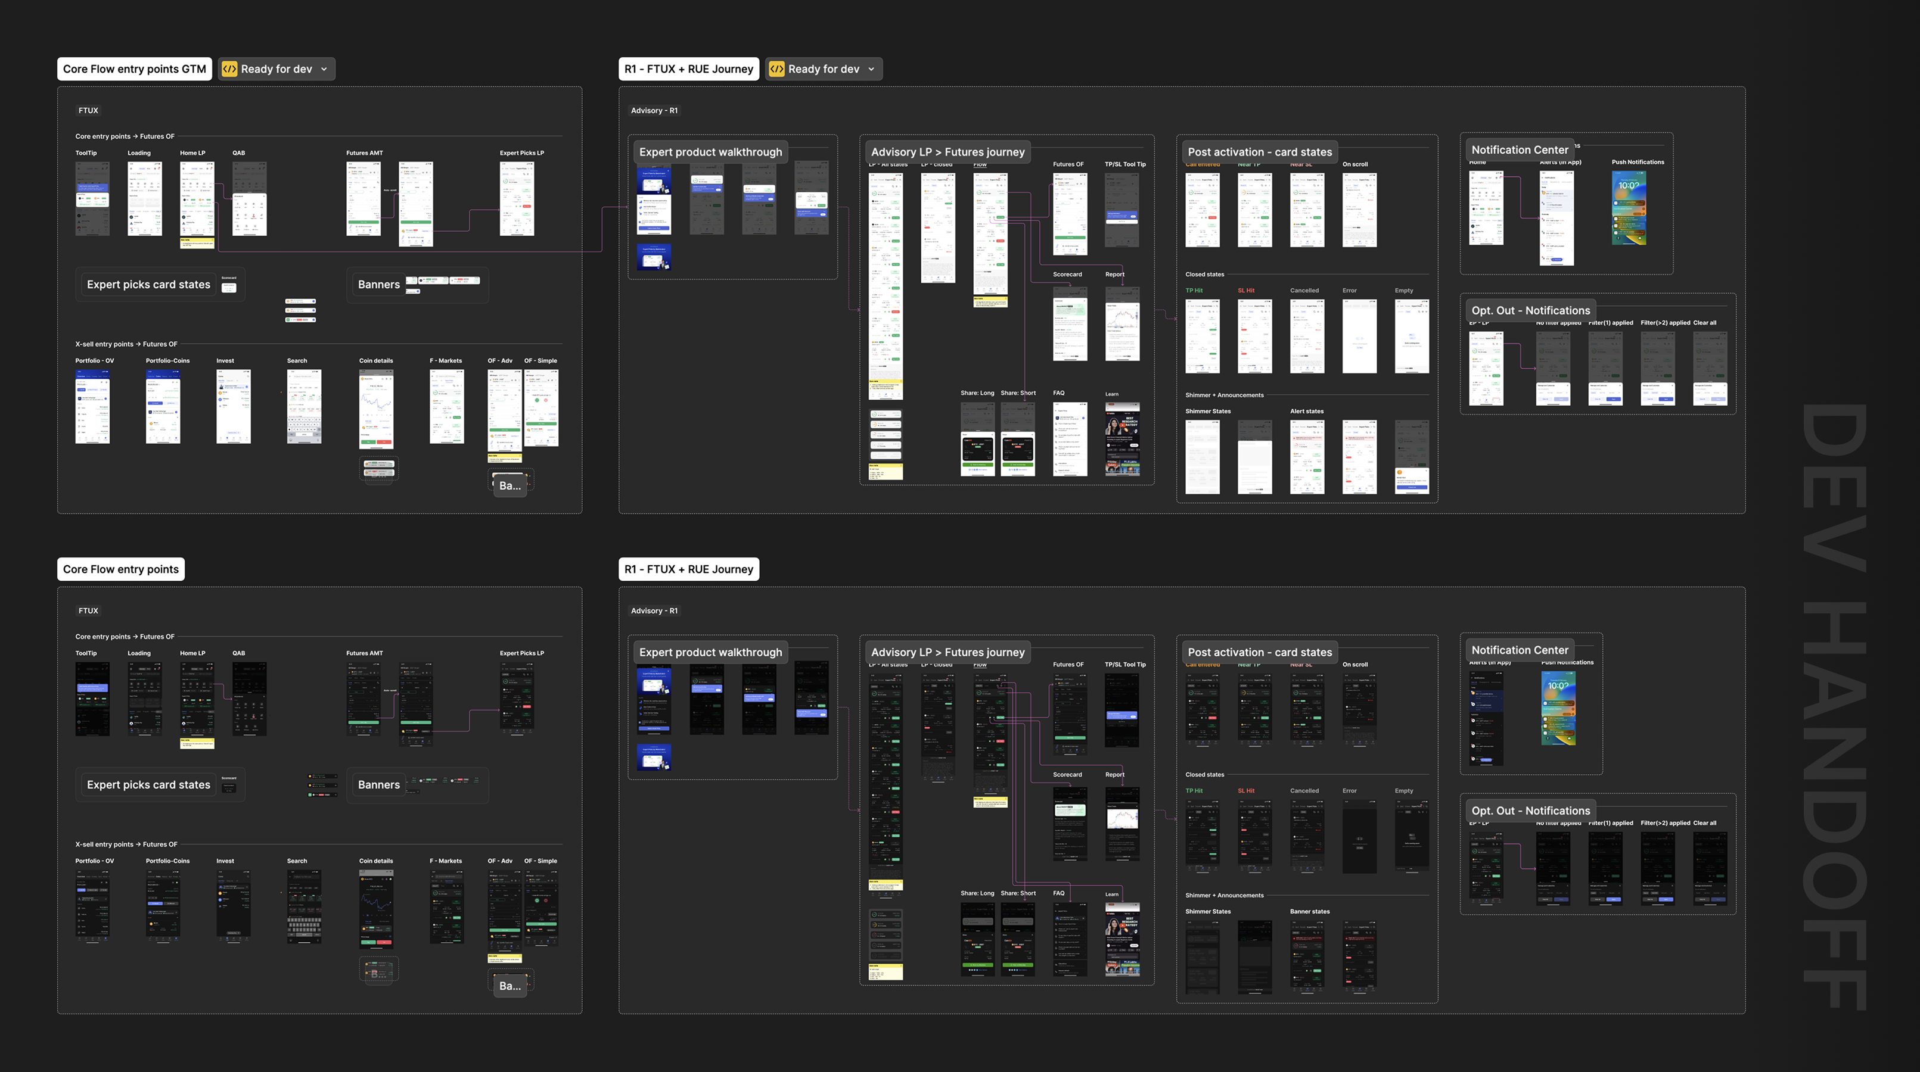1920x1072 pixels.
Task: Select the light-mode 'Scorecard' screen frame
Action: coord(1070,323)
